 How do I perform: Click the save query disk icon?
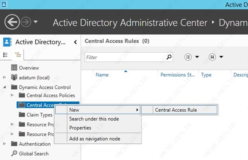click(x=212, y=57)
